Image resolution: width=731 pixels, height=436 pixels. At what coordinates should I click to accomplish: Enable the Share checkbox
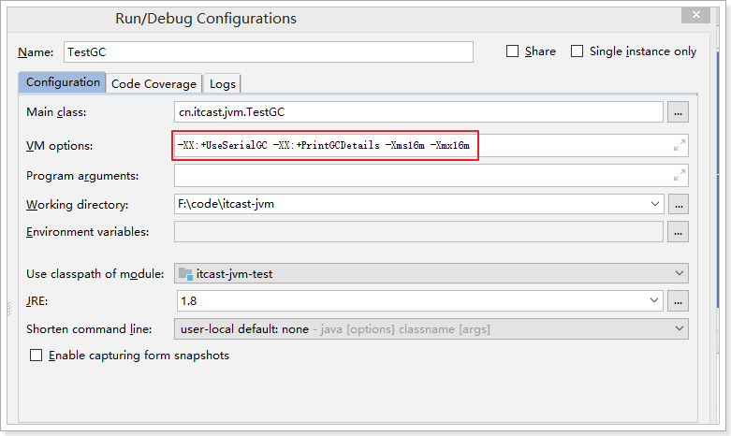[x=512, y=51]
